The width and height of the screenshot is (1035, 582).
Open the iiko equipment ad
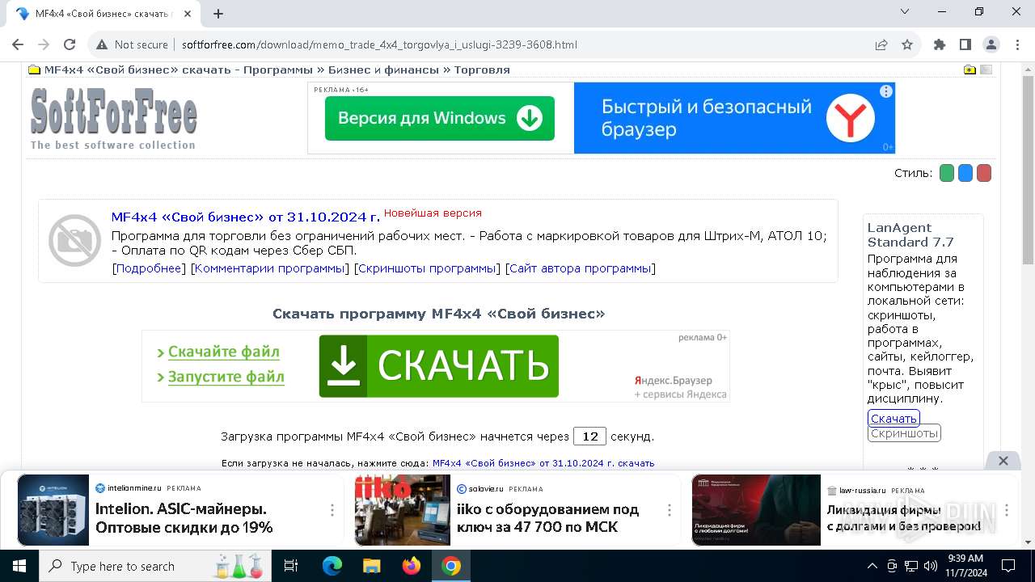point(548,518)
